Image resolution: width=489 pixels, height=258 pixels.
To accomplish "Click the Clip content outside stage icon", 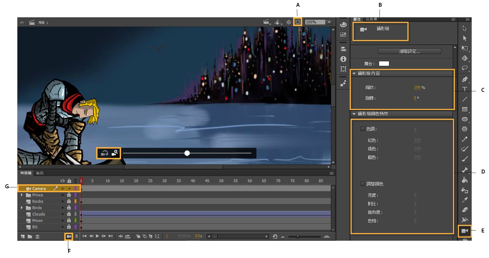I will click(x=297, y=22).
